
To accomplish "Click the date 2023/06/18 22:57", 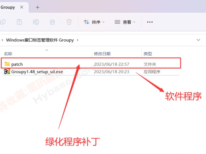I will [112, 64].
